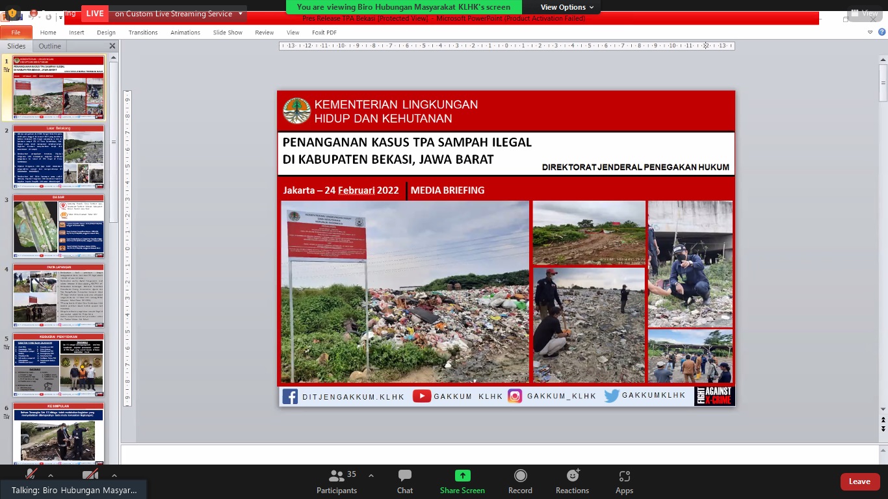Screen dimensions: 888x499
Task: Open the Participants panel
Action: 337,481
